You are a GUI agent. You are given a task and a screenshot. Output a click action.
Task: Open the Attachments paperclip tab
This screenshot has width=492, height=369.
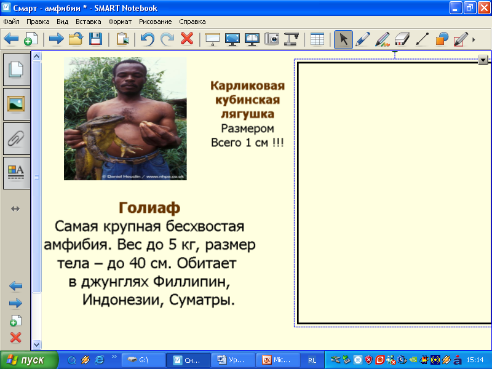16,138
